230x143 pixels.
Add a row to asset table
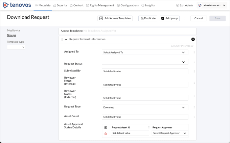pos(106,127)
